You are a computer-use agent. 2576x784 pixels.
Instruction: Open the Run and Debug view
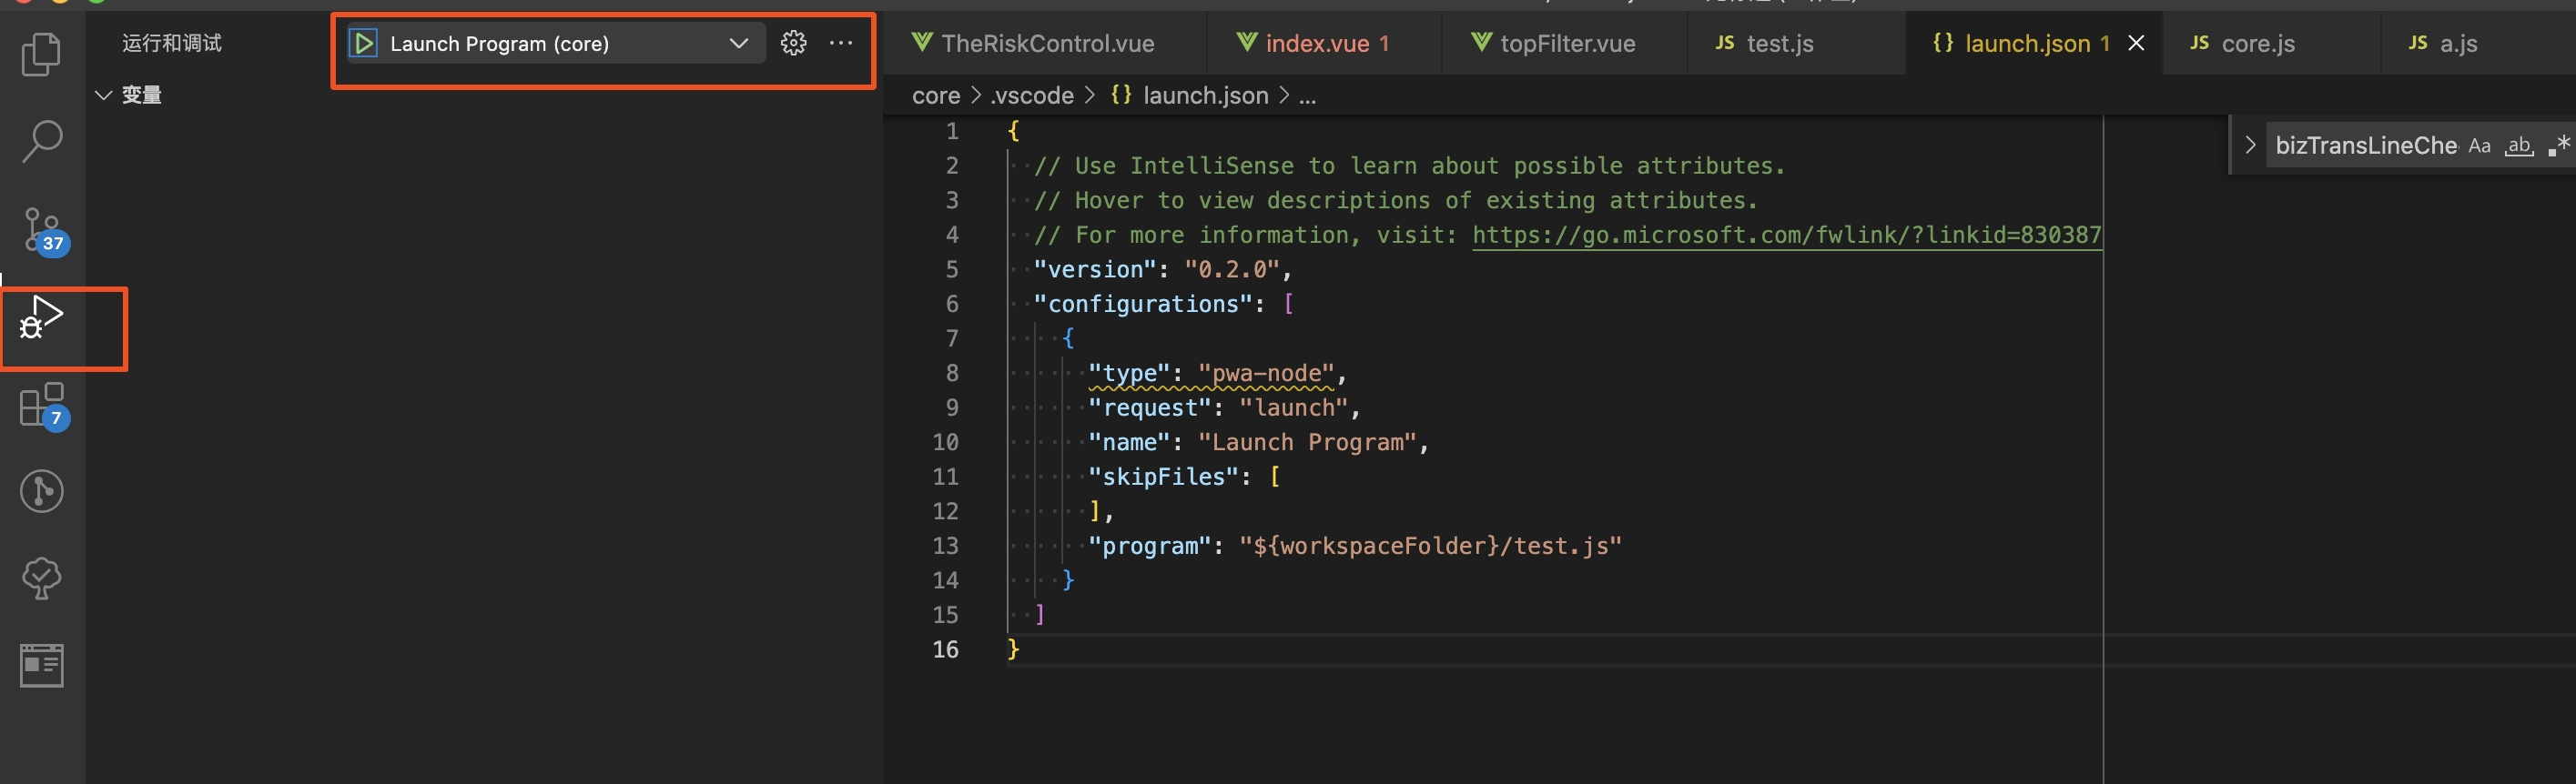(x=41, y=317)
